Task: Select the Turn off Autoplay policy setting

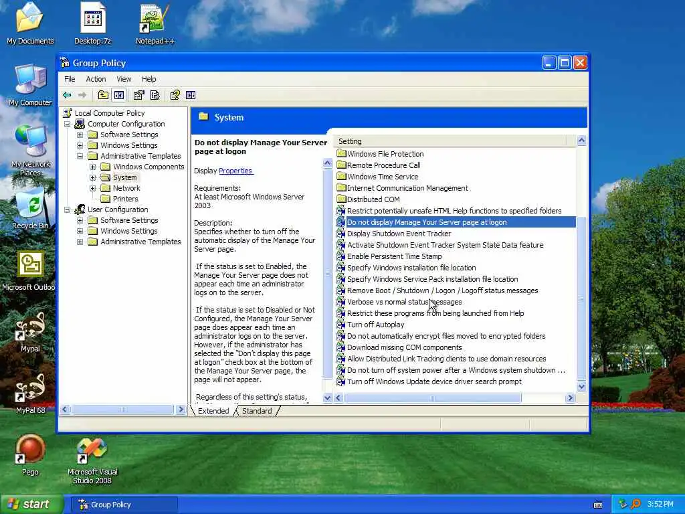Action: [376, 325]
